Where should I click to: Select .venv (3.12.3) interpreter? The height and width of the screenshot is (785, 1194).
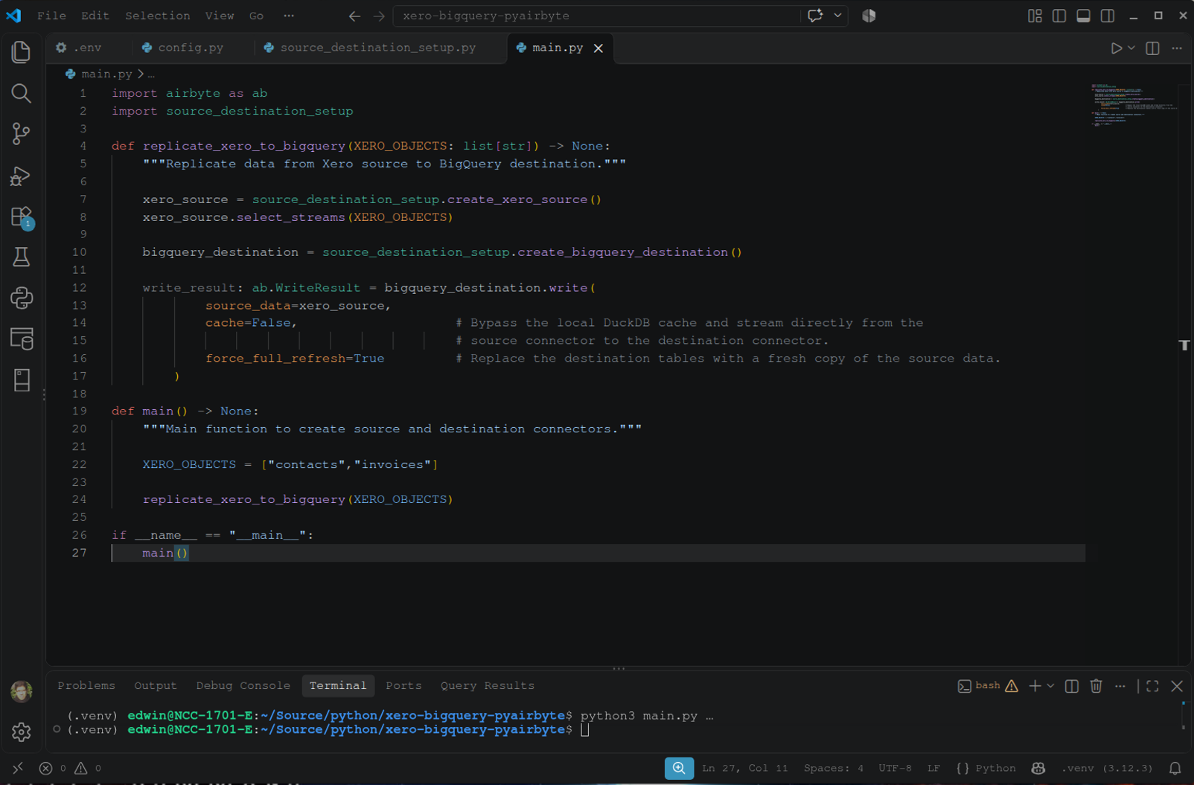pos(1107,768)
